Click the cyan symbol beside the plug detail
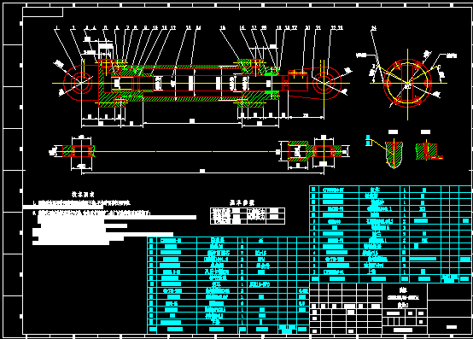Screen dimensions: 473x339 coord(368,141)
